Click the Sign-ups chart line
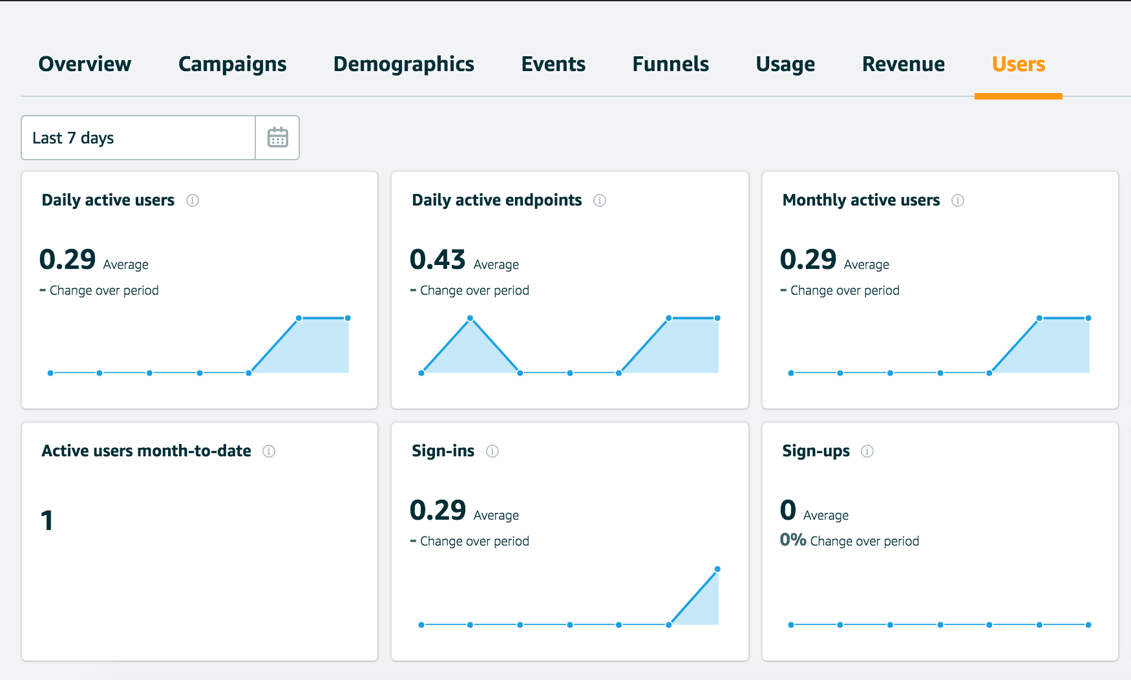Viewport: 1131px width, 680px height. pyautogui.click(x=940, y=625)
